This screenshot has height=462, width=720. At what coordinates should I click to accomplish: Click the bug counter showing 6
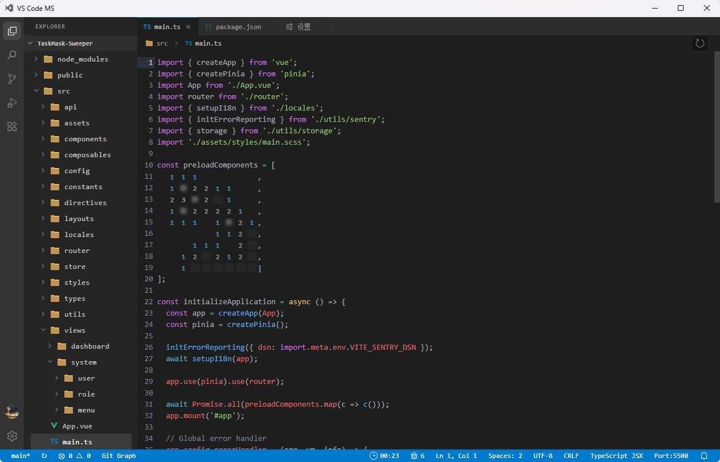[419, 456]
